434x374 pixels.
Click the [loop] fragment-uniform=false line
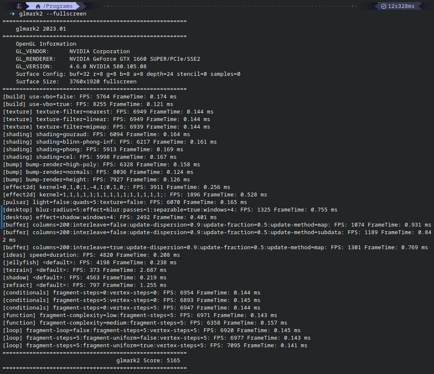point(157,338)
